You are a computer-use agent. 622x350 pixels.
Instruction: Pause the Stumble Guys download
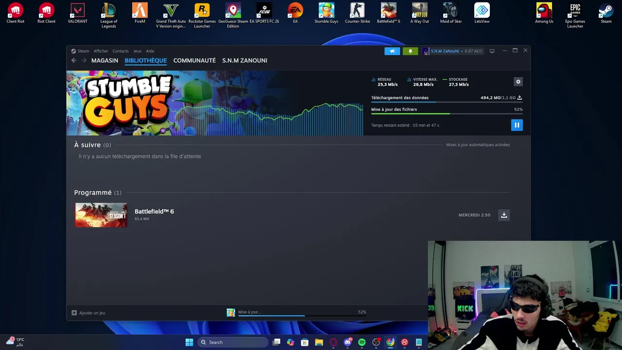click(x=517, y=125)
